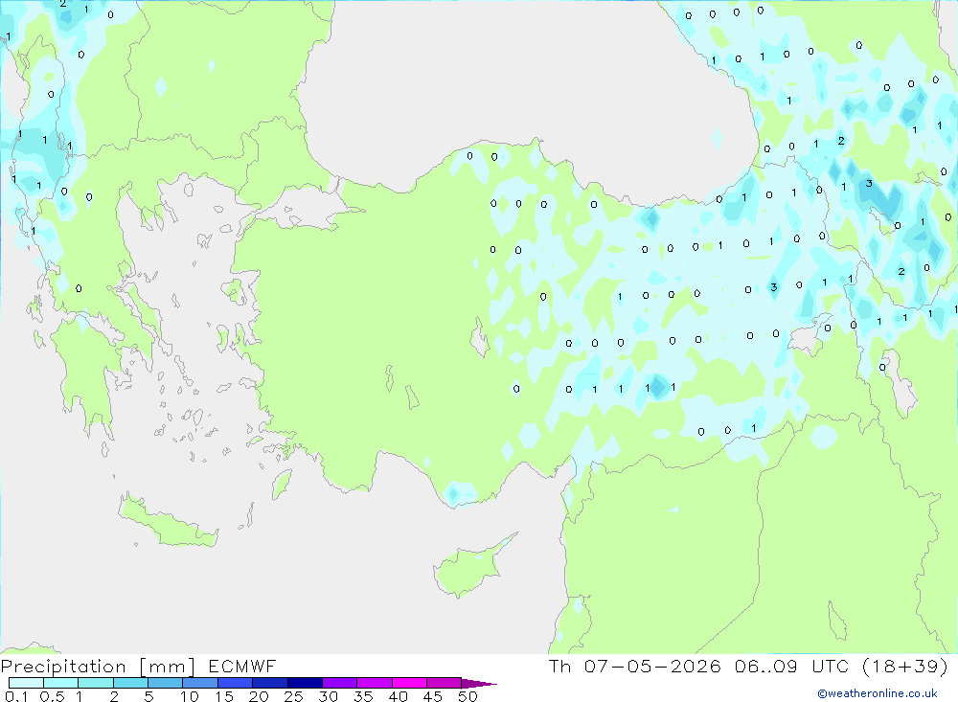Click the '5' legend scale label
Image resolution: width=958 pixels, height=702 pixels.
[x=148, y=696]
